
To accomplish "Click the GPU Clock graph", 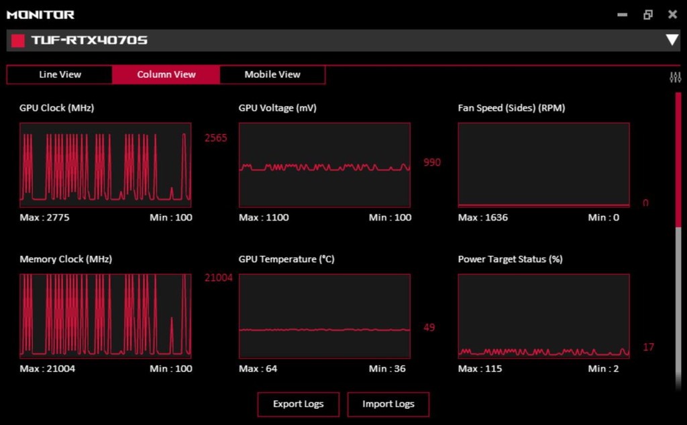I will [105, 165].
